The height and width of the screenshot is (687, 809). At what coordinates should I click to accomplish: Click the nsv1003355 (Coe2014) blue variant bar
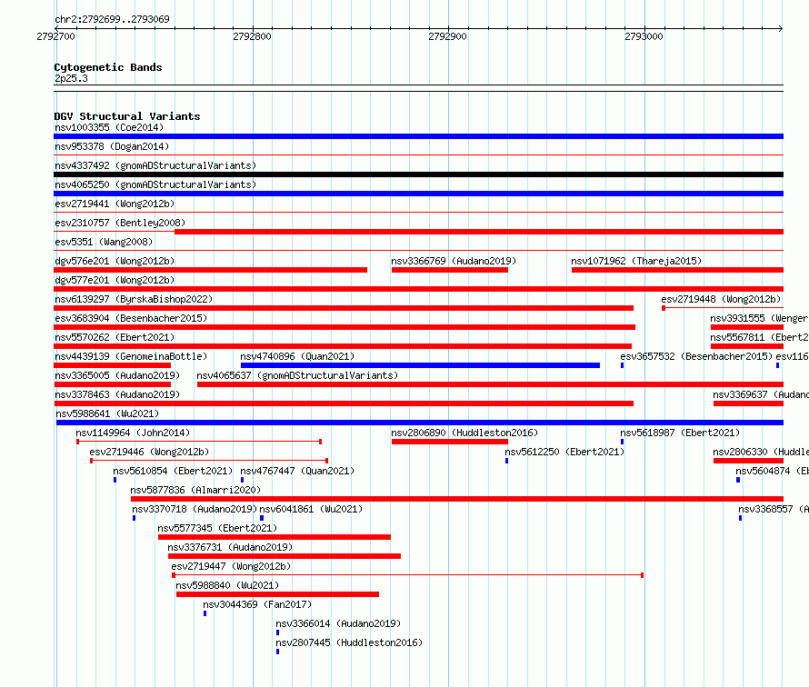(x=418, y=136)
